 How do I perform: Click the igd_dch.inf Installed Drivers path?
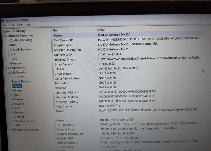(149, 142)
